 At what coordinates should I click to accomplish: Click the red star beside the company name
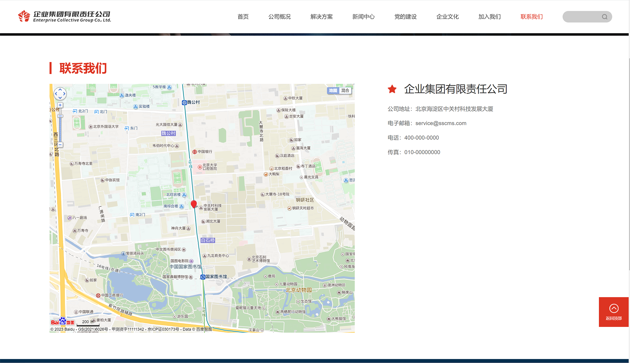[392, 89]
